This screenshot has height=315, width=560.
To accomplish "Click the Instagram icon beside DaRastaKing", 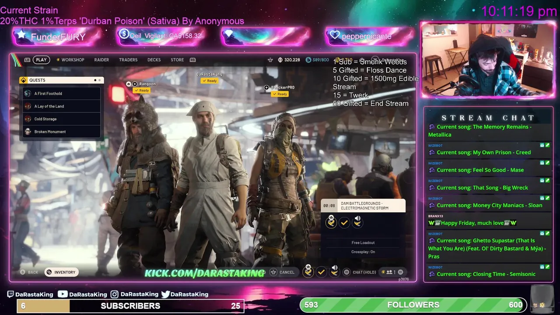I will [115, 294].
